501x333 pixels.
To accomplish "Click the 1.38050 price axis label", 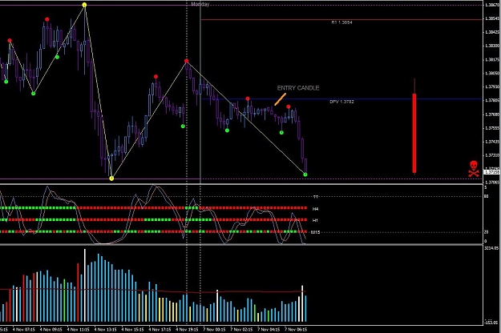I will (x=492, y=73).
